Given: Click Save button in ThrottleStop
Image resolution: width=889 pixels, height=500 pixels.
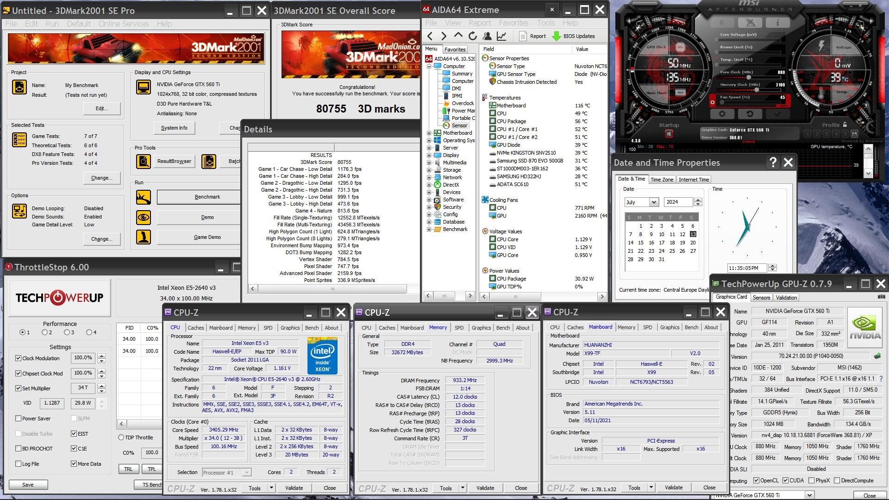Looking at the screenshot, I should point(28,485).
